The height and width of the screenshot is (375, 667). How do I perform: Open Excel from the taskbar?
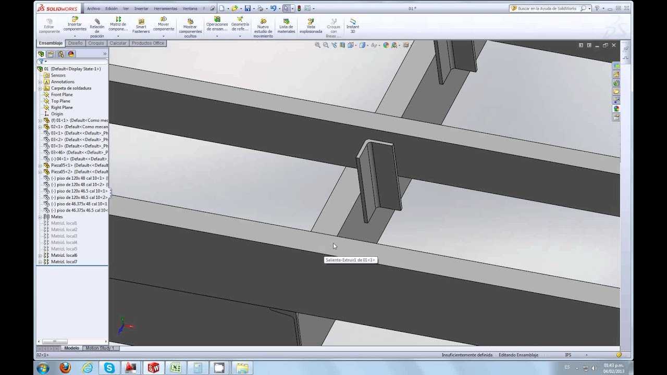click(176, 368)
